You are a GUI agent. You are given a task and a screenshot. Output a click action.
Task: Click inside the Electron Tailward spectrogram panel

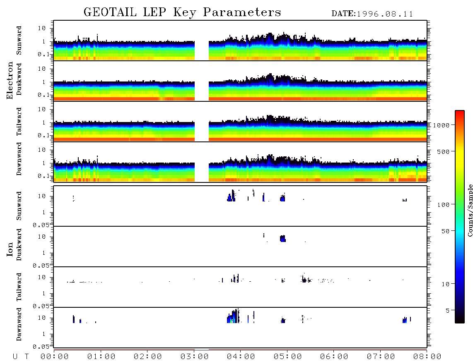coord(240,122)
